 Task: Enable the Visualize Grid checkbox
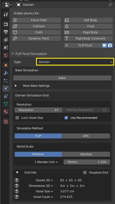pyautogui.click(x=85, y=172)
